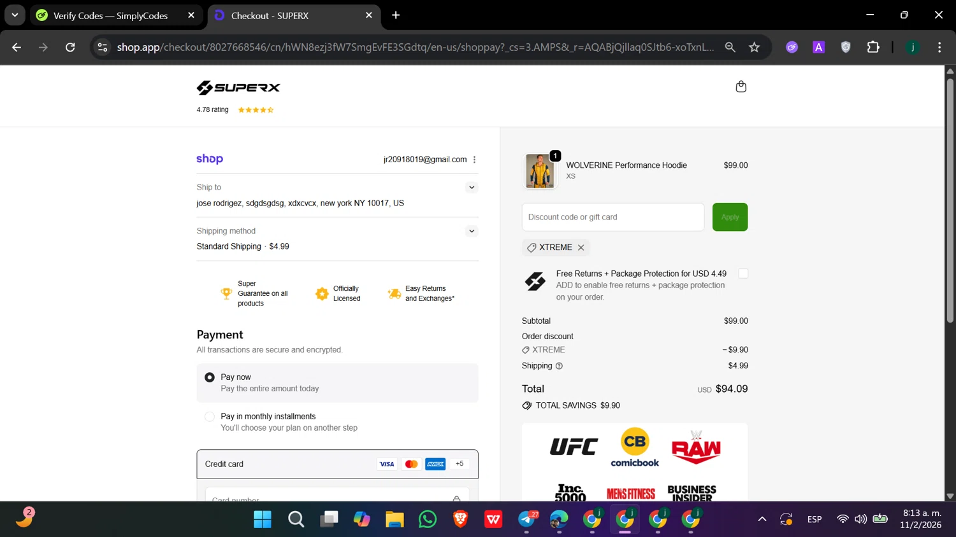Open the purple A extension icon

pos(819,47)
